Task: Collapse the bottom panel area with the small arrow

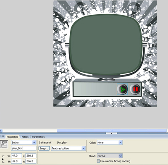Action: click(x=111, y=134)
